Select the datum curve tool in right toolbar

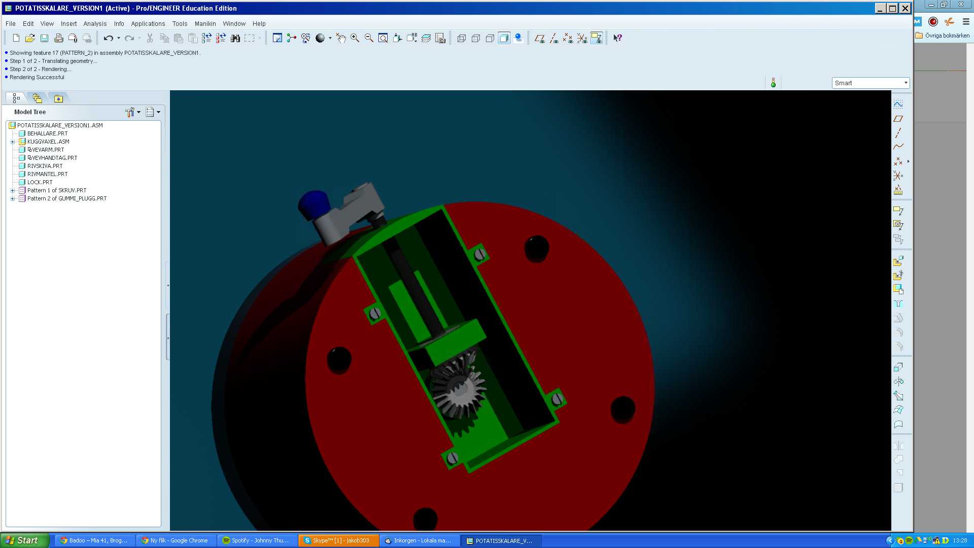898,147
